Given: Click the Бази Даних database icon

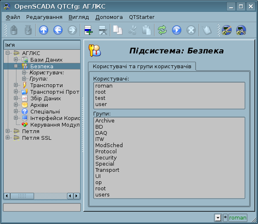Looking at the screenshot, I should click(25, 60).
